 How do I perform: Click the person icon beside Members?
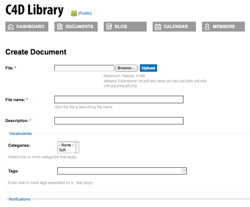pos(207,27)
